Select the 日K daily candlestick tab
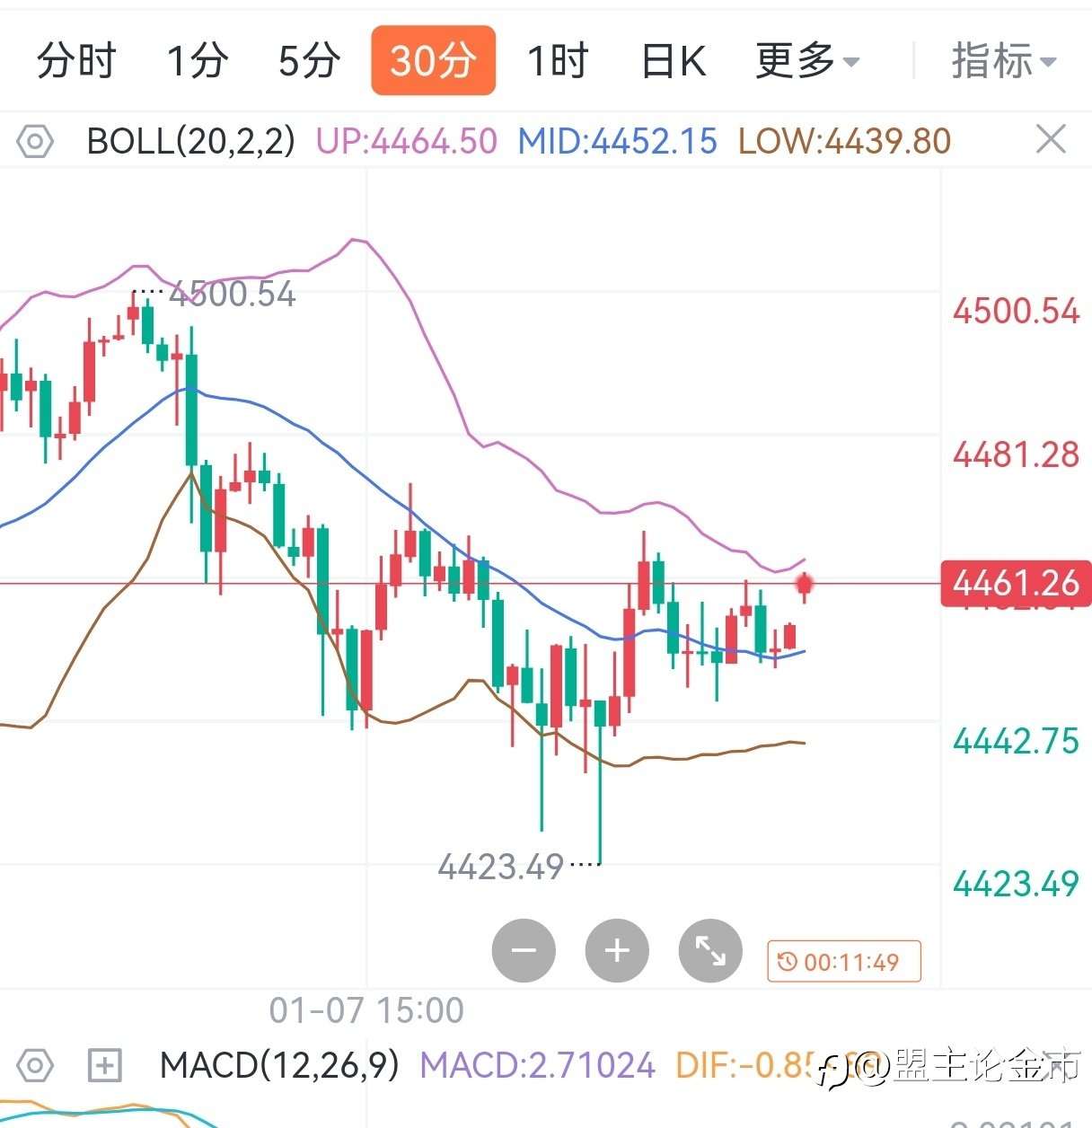The image size is (1092, 1128). [670, 60]
